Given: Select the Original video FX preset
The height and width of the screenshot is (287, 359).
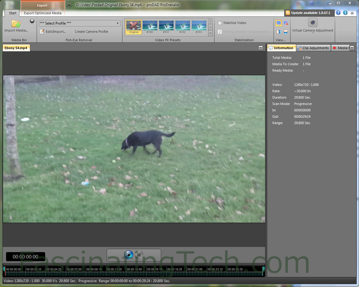Looking at the screenshot, I should coord(134,27).
